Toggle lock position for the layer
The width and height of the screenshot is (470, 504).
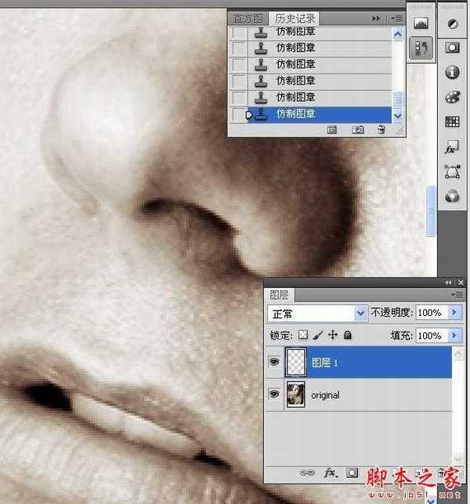(332, 335)
